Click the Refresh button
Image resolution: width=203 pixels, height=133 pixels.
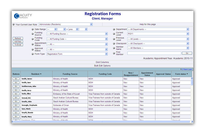coord(18,38)
